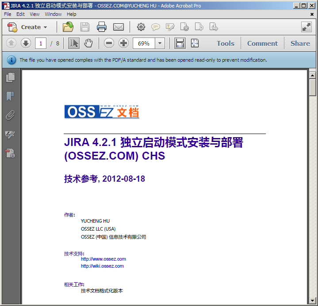Toggle fit one full page icon
The height and width of the screenshot is (306, 318).
[x=195, y=43]
